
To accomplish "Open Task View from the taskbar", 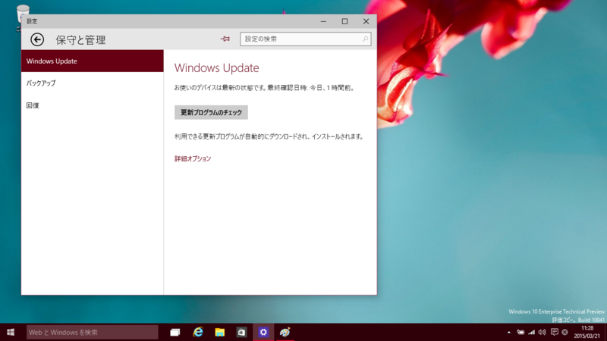I will point(175,332).
